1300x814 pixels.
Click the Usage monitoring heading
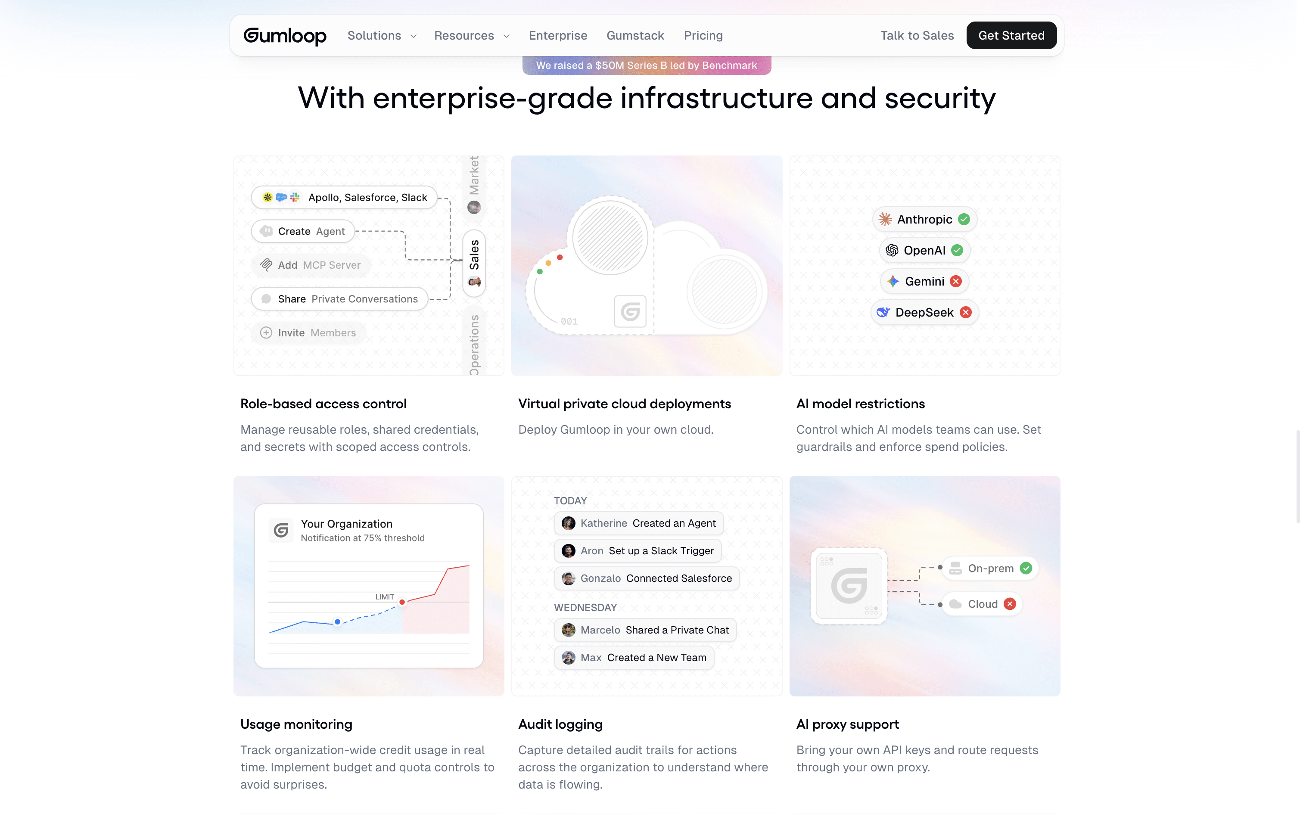click(296, 724)
